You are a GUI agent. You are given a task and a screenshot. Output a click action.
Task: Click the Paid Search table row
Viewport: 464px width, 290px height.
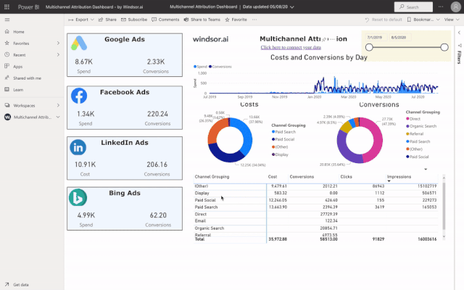(316, 207)
